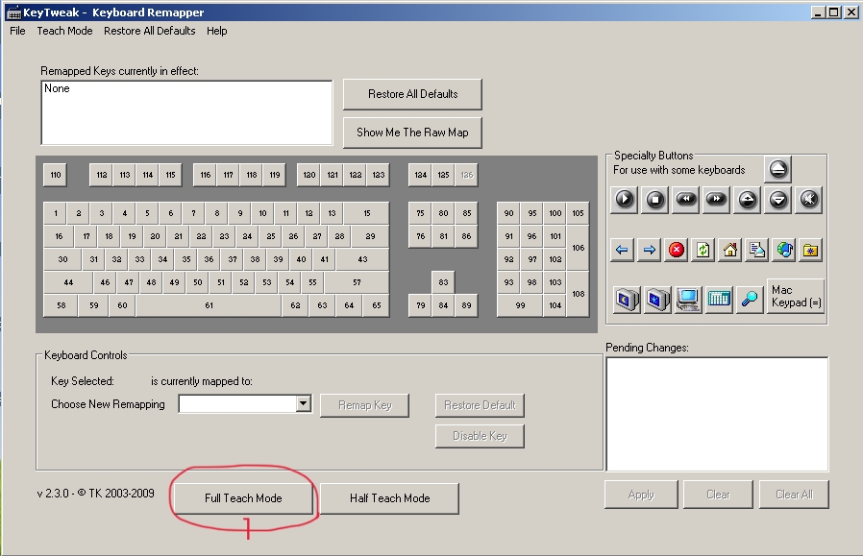Open the Teach Mode menu
Image resolution: width=863 pixels, height=556 pixels.
point(65,31)
